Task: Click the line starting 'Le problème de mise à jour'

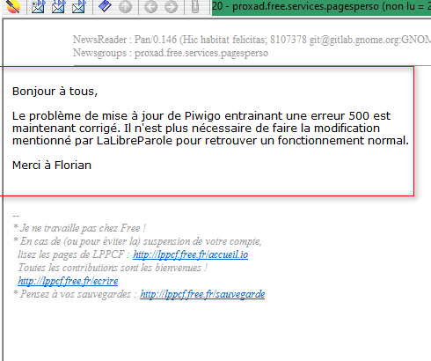Action: click(x=201, y=116)
